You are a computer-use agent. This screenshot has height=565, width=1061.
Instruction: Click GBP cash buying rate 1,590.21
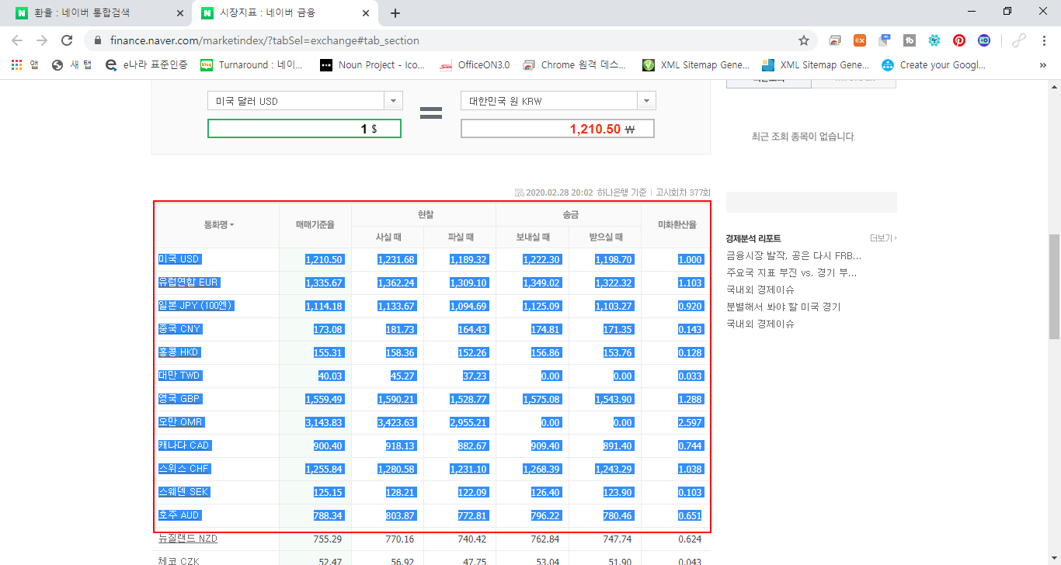(x=396, y=399)
